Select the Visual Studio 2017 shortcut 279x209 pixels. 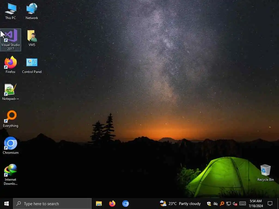pyautogui.click(x=11, y=40)
